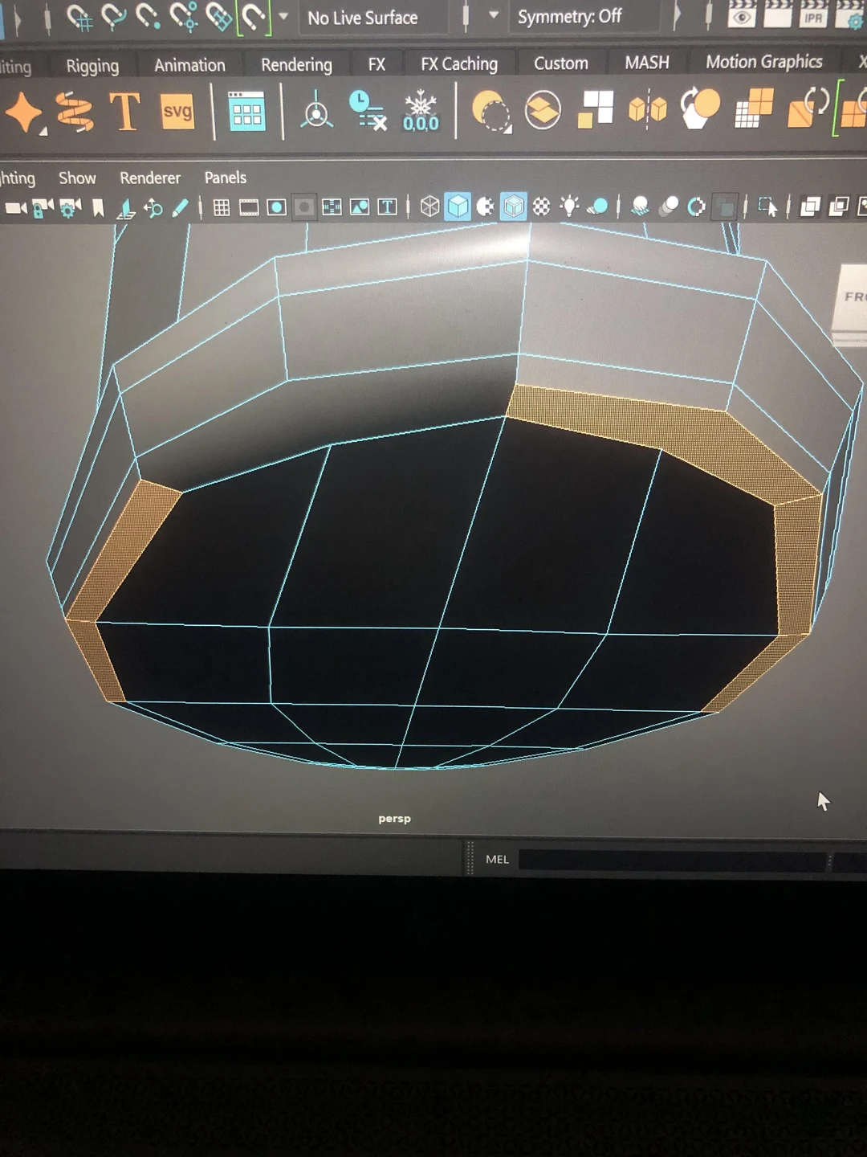Toggle grid visibility in the viewport toolbar
867x1157 pixels.
pyautogui.click(x=221, y=206)
